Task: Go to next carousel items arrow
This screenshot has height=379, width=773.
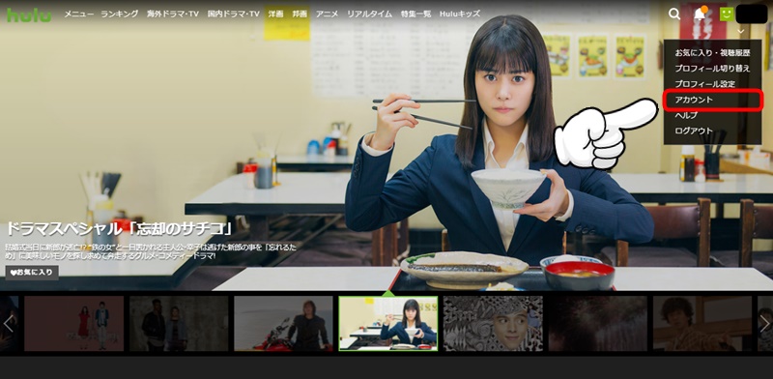Action: [764, 323]
